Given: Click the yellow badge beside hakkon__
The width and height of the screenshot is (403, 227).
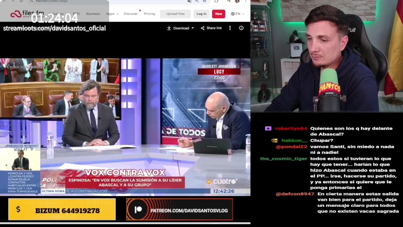Looking at the screenshot, I should [275, 141].
